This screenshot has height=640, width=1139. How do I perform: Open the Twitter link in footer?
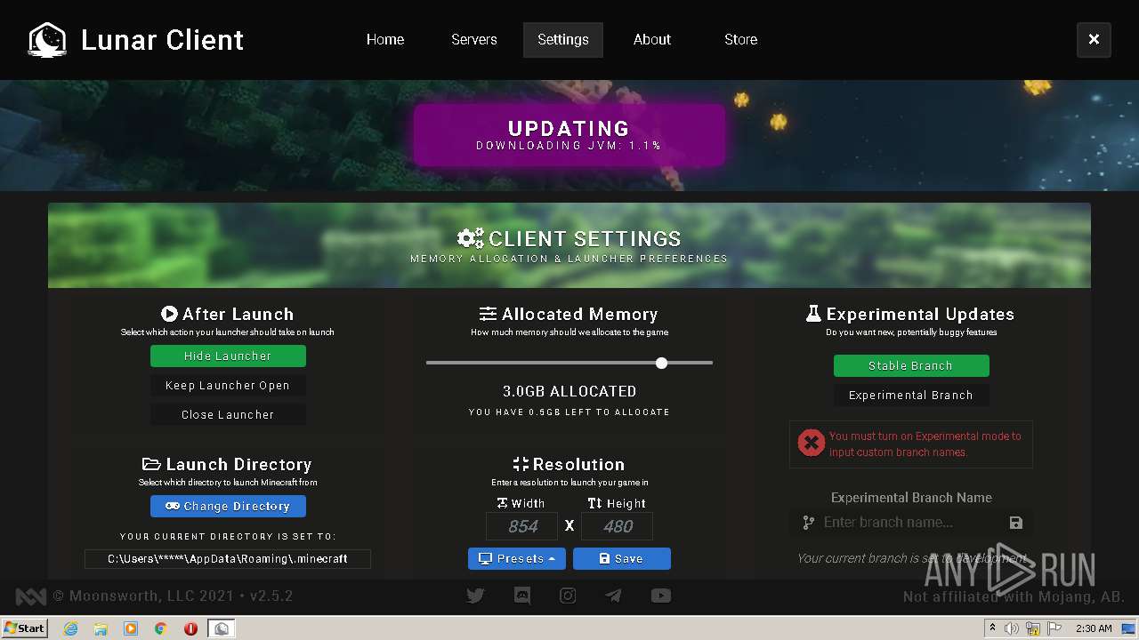point(475,596)
